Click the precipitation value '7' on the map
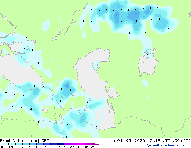The width and height of the screenshot is (191, 148). tap(137, 21)
